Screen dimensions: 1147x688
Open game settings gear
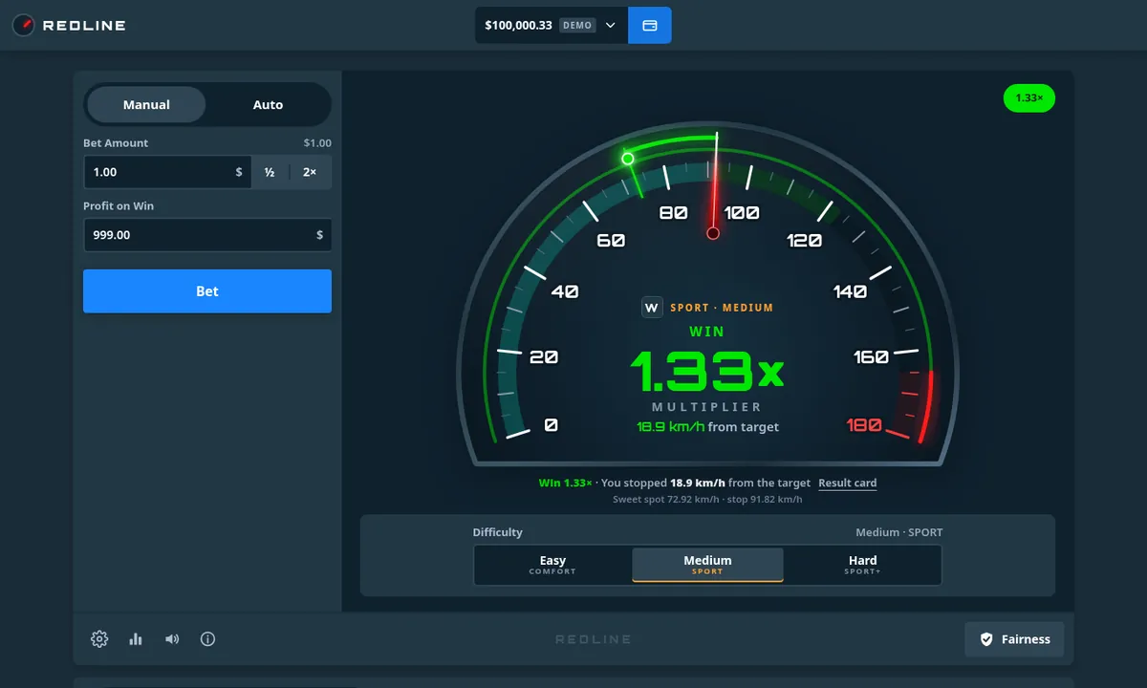click(99, 639)
